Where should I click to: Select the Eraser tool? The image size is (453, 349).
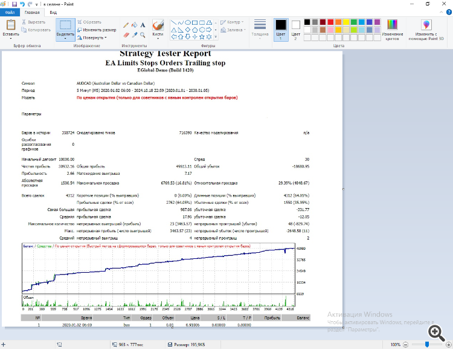[x=126, y=34]
